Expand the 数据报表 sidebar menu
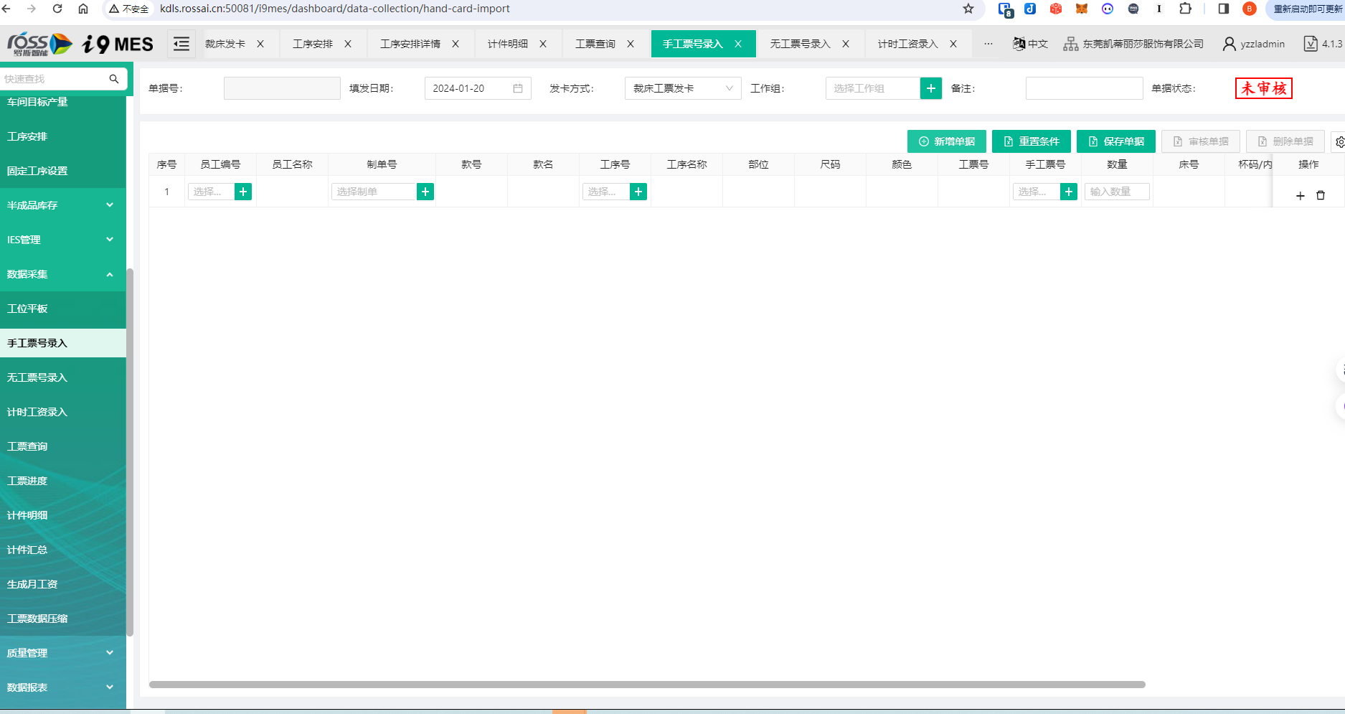The height and width of the screenshot is (714, 1345). [63, 687]
